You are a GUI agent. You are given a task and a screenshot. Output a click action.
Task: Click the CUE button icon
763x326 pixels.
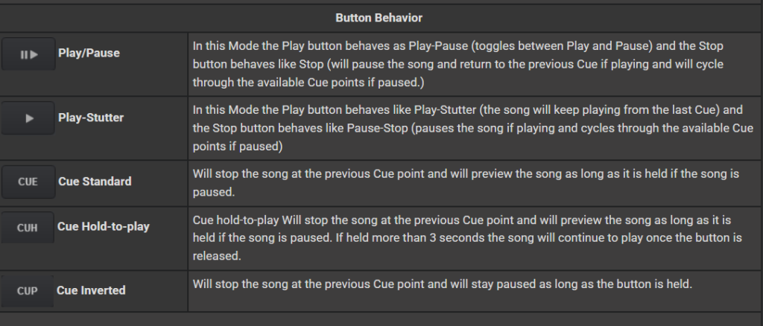pos(28,182)
